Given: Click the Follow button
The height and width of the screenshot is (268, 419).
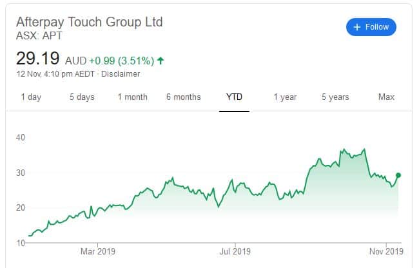Looking at the screenshot, I should tap(371, 27).
